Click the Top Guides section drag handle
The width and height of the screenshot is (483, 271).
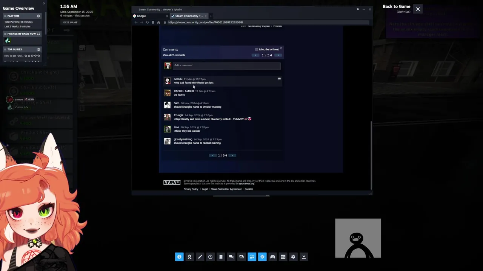tap(5, 49)
